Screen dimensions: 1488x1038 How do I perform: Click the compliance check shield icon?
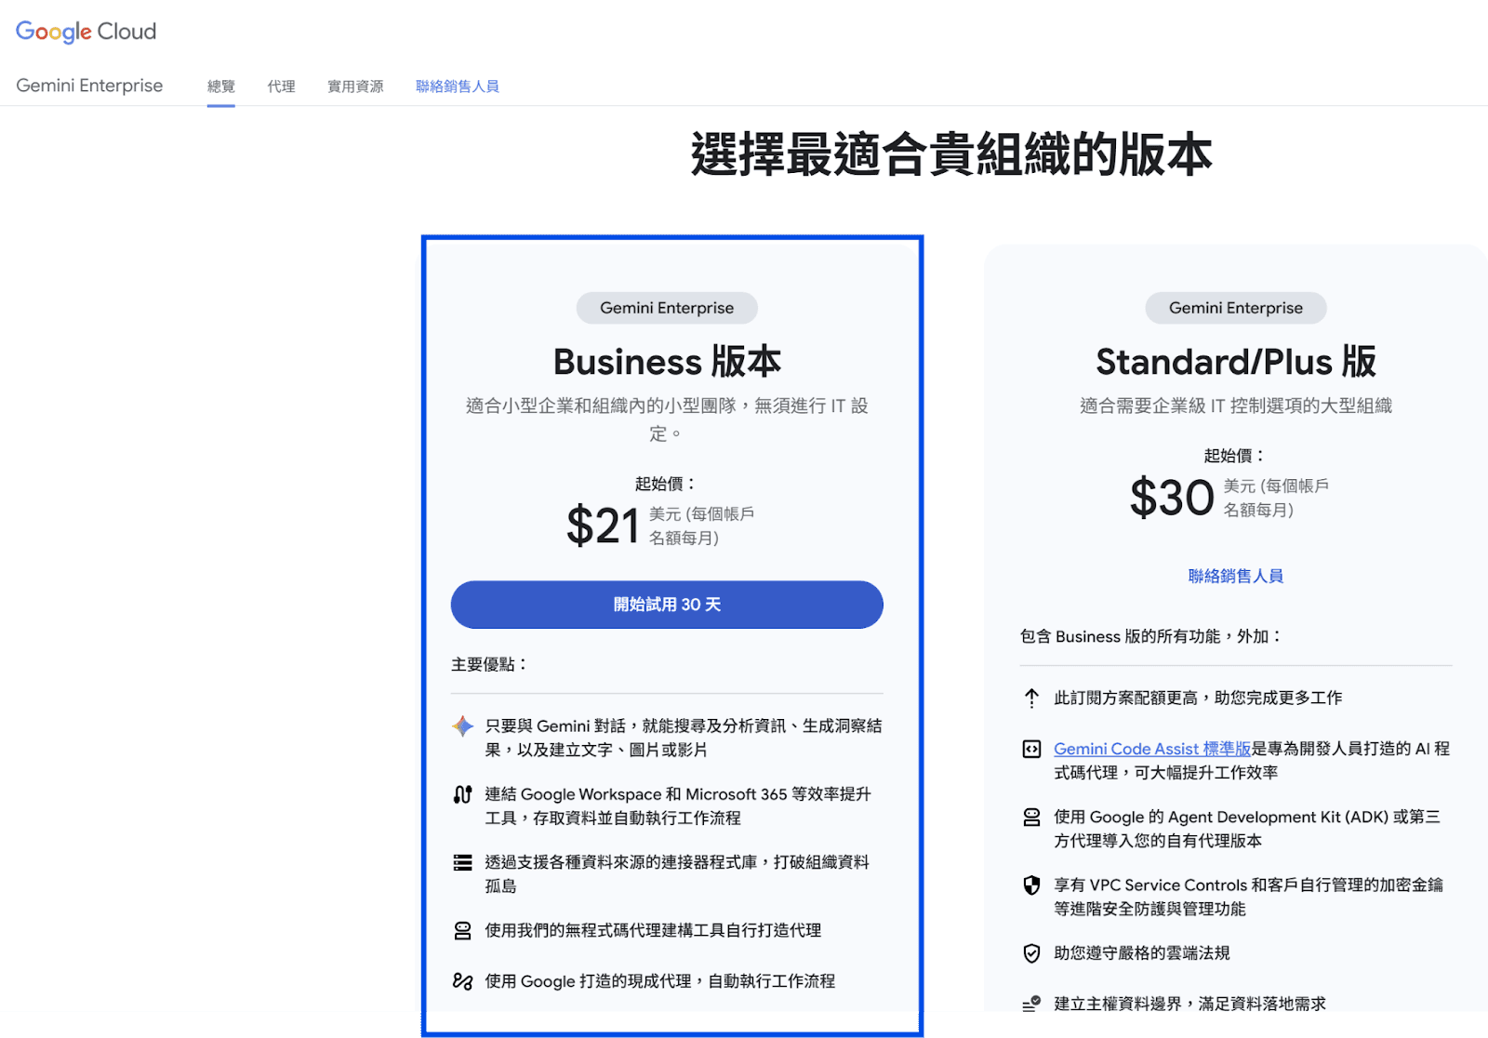pyautogui.click(x=1031, y=953)
